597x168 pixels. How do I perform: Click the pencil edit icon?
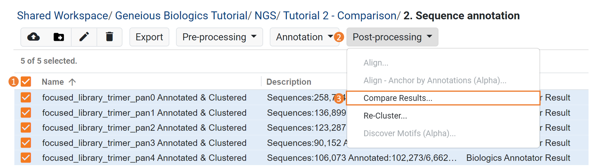click(84, 37)
